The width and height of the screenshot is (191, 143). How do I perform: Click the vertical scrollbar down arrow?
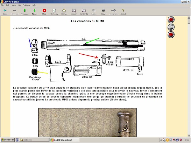pos(189,135)
